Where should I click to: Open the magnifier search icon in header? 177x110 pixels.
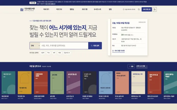(139, 9)
